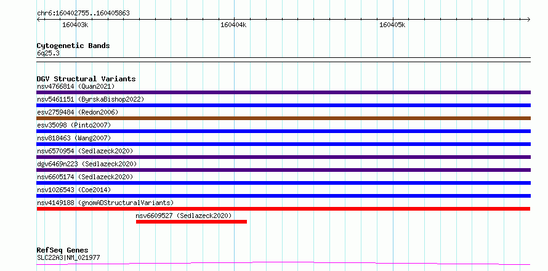This screenshot has width=548, height=271.
Task: Click the left arrowhead of the ruler
Action: click(x=38, y=19)
